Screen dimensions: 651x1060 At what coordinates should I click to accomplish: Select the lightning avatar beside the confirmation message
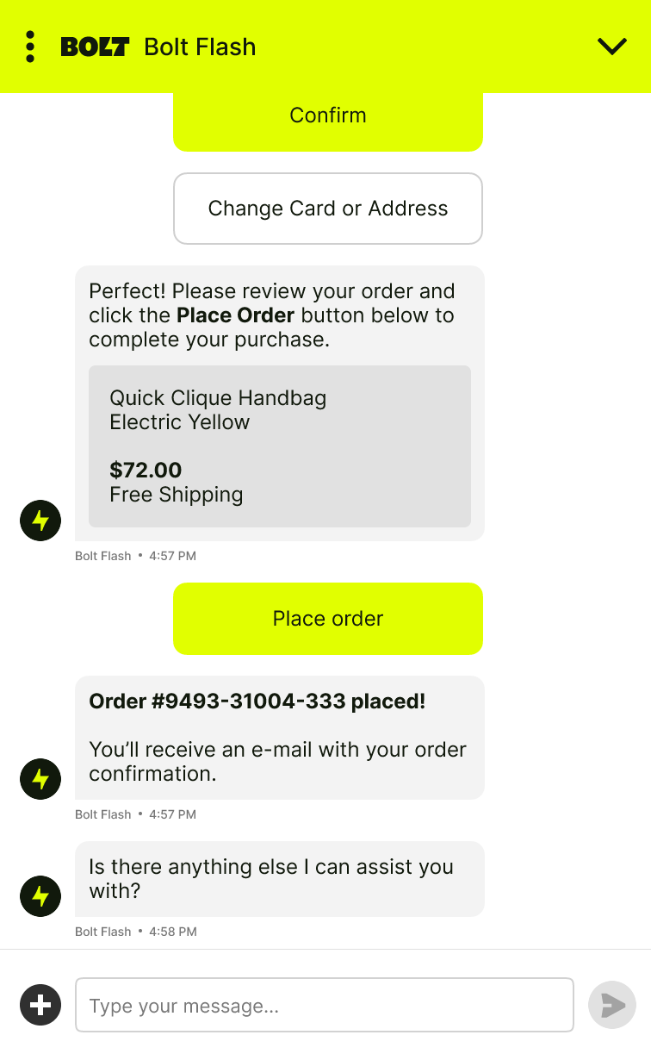40,779
